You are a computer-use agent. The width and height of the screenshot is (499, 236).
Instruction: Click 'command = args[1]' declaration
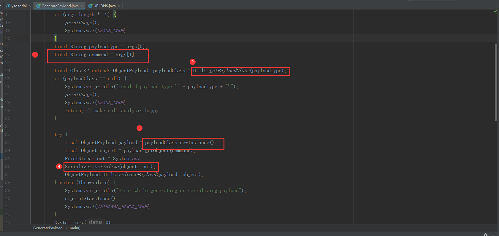pyautogui.click(x=112, y=54)
